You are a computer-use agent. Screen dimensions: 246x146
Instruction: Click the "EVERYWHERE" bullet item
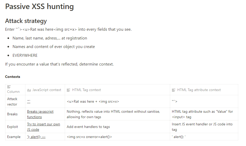coord(25,55)
